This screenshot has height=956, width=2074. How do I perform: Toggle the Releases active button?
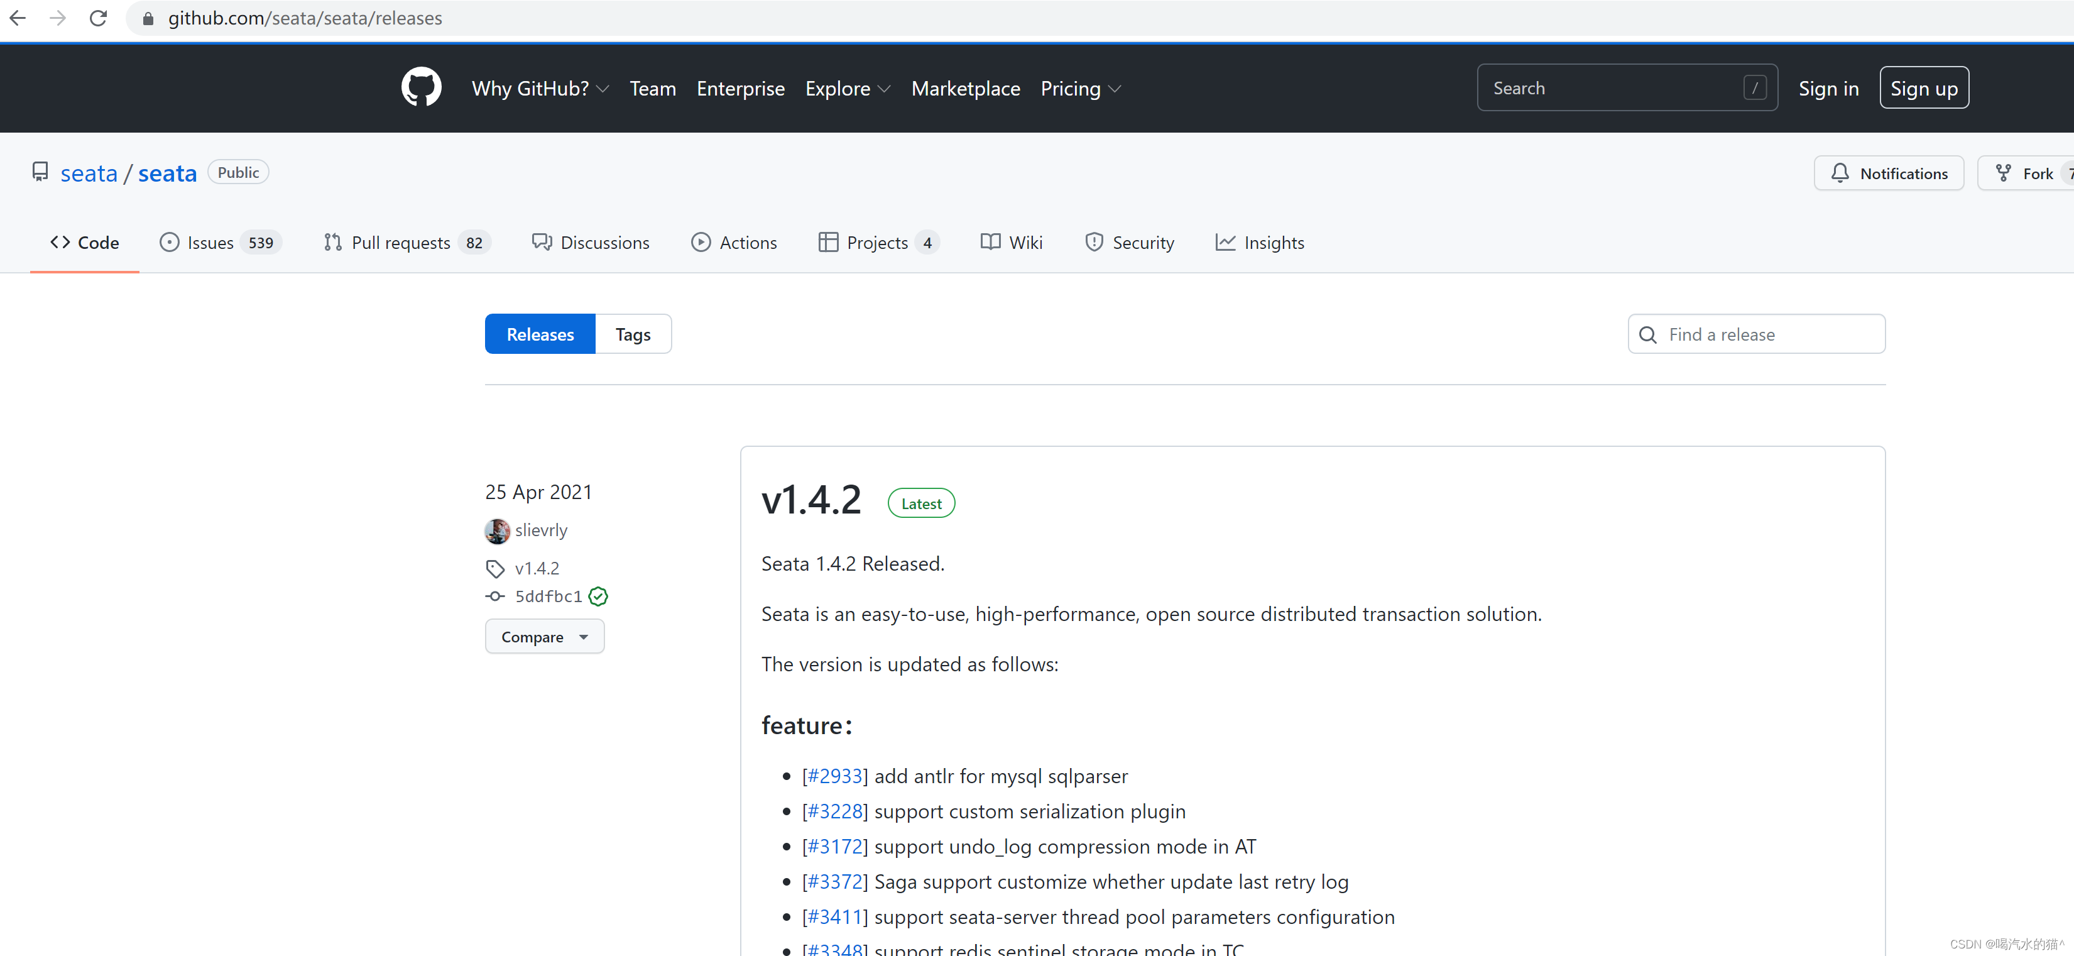pyautogui.click(x=541, y=334)
